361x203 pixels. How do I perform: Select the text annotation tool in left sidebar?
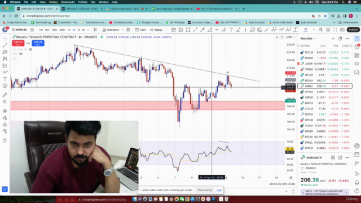point(5,79)
